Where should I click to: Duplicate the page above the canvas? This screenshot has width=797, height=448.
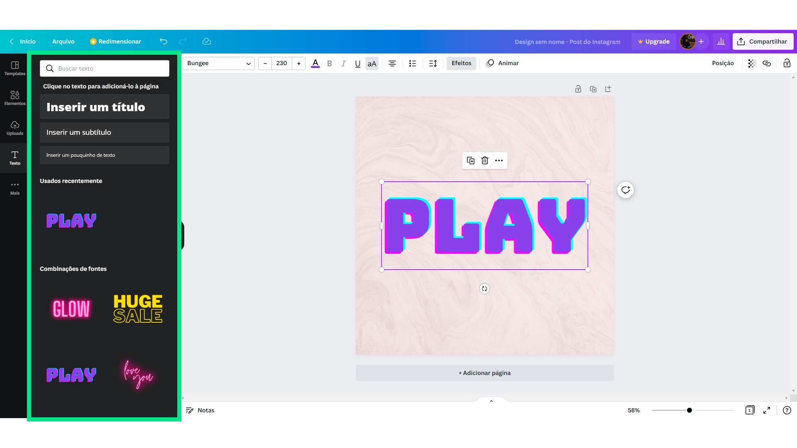pyautogui.click(x=593, y=89)
